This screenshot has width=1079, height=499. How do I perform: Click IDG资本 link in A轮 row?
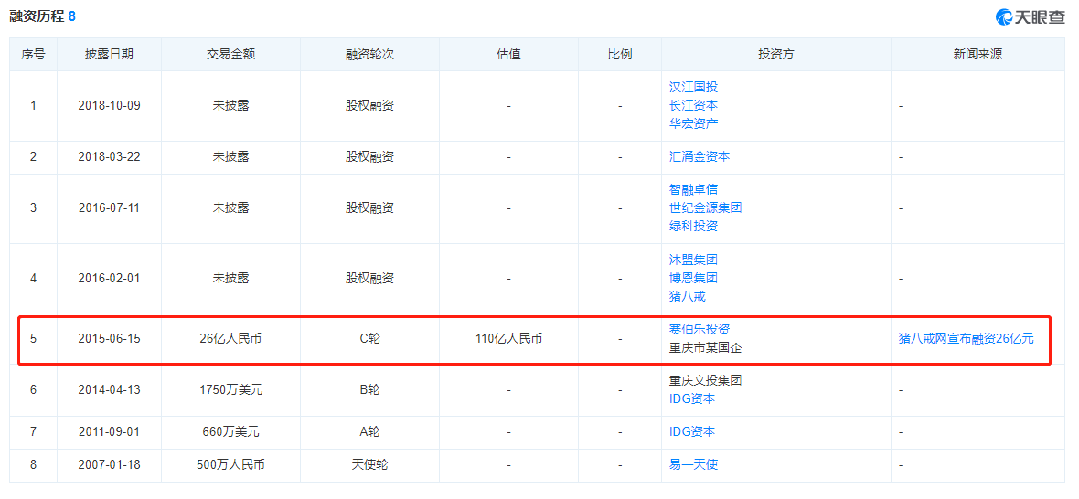click(692, 432)
